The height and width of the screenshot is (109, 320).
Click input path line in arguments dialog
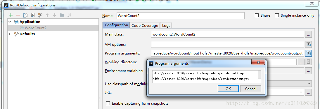pyautogui.click(x=200, y=73)
